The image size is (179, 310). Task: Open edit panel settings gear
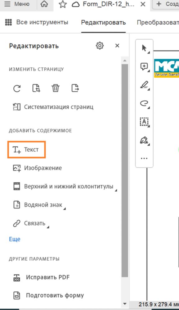(x=100, y=46)
